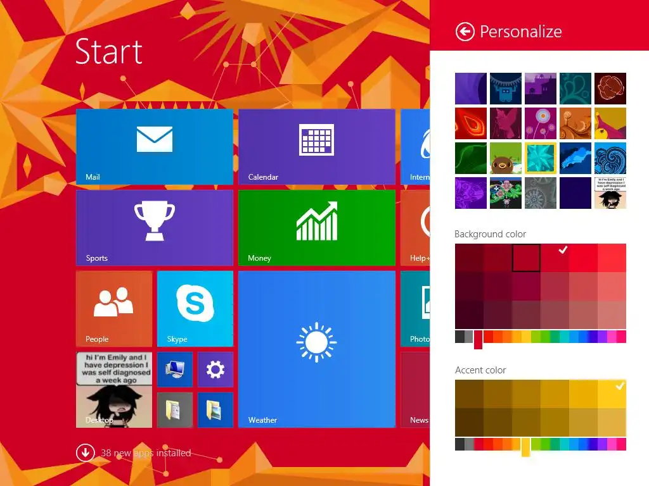Open the Pictures folder tile
This screenshot has width=649, height=486.
215,409
